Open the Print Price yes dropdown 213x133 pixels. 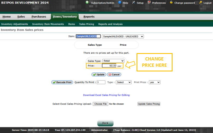(x=154, y=82)
